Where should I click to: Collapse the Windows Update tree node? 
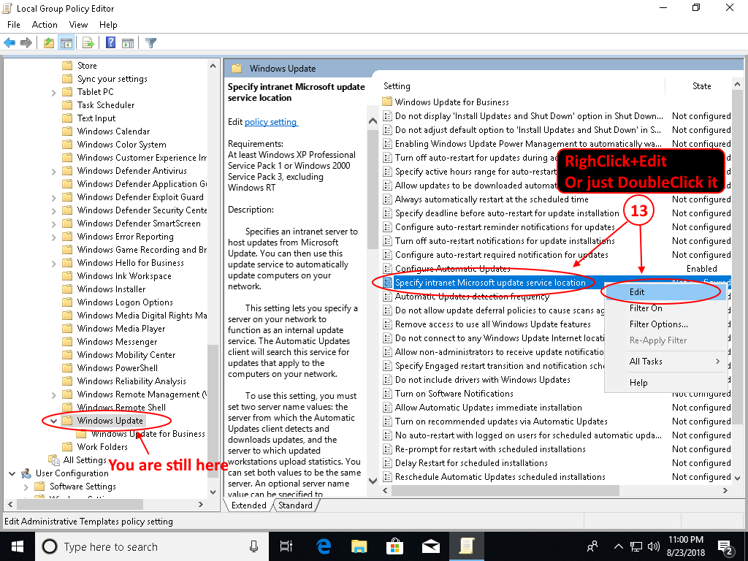(54, 421)
